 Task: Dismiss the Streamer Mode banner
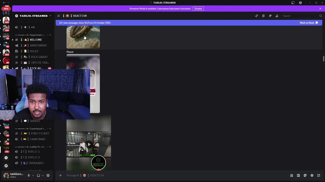point(320,9)
